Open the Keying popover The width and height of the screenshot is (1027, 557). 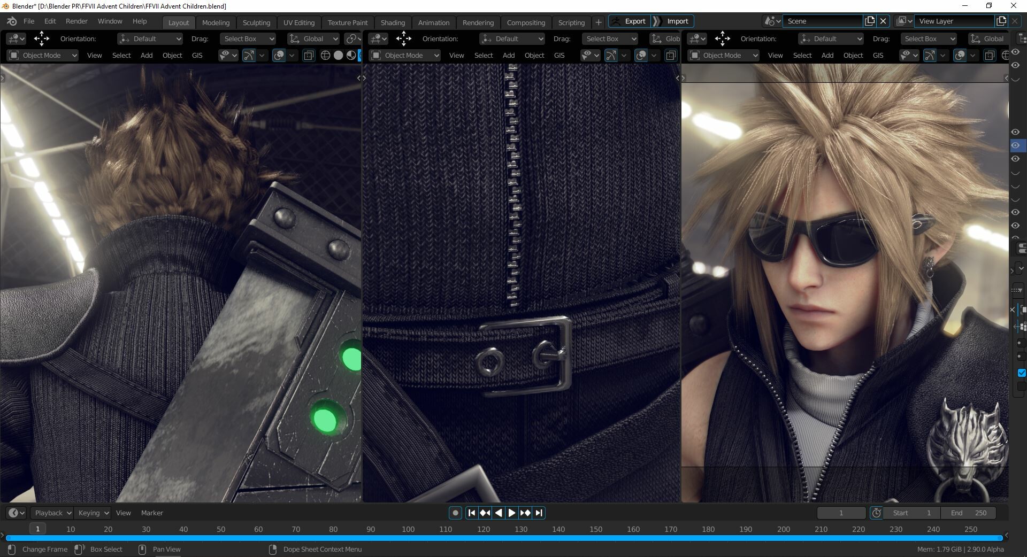(x=92, y=513)
